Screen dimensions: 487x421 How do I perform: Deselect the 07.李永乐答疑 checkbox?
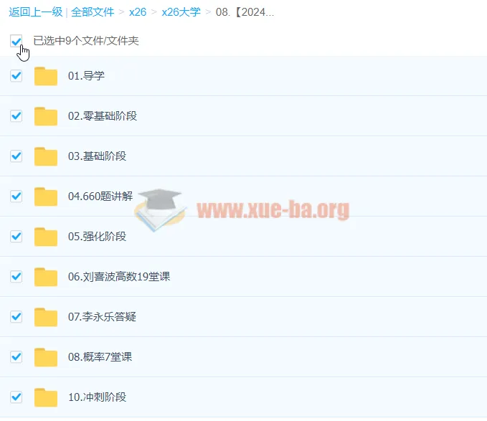point(16,317)
